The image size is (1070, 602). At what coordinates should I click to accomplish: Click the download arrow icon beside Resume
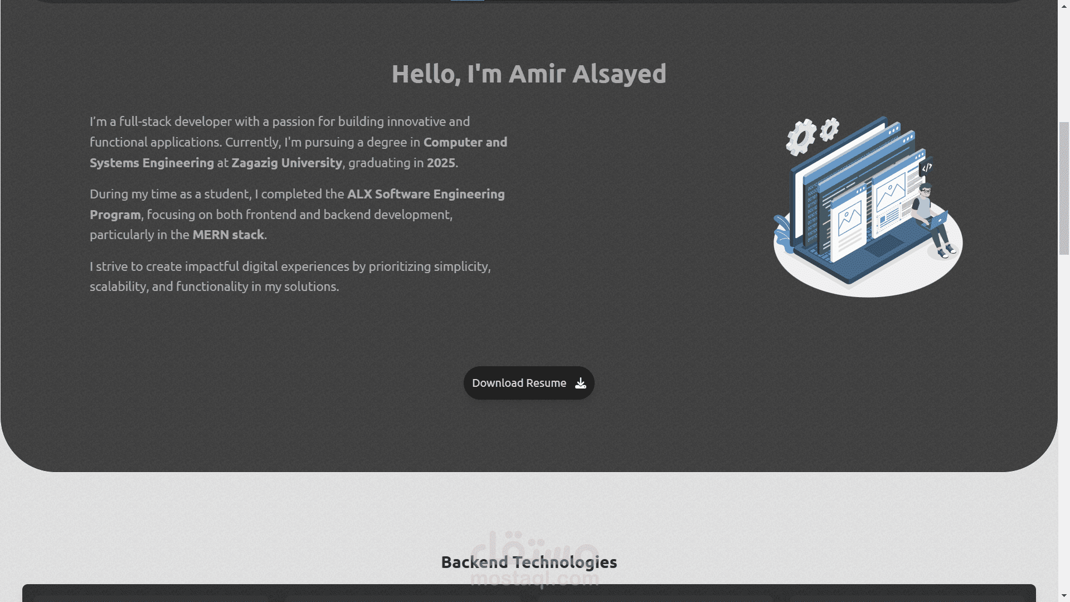click(581, 383)
